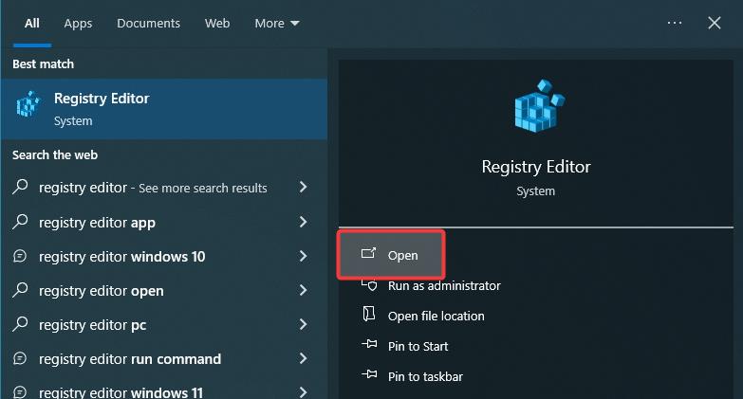Expand chevron for 'registry editor windows 11'
743x399 pixels.
point(304,392)
